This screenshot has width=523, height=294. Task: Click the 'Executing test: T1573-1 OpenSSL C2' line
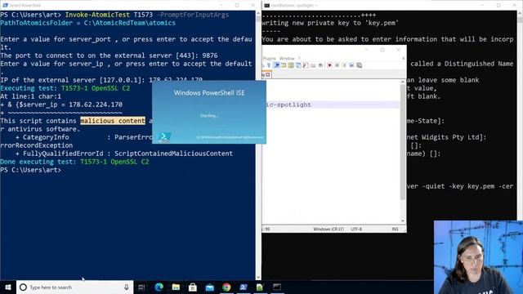click(65, 88)
